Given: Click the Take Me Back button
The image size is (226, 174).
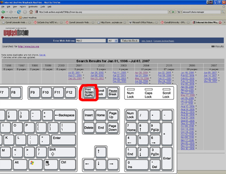Looking at the screenshot, I should coord(130,41).
